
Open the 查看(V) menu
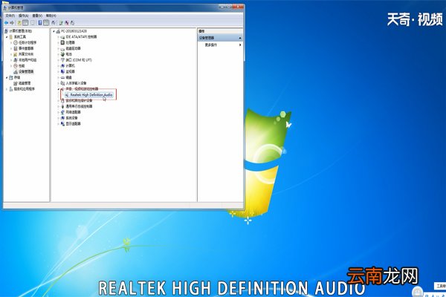37,16
